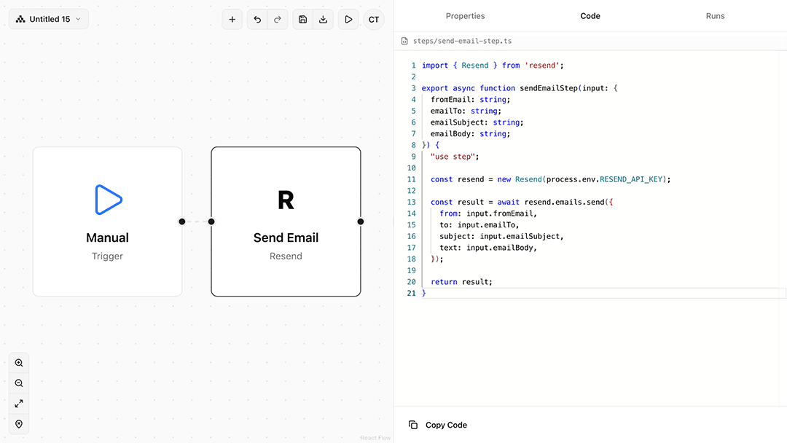Select the Manual Trigger node
Viewport: 787px width, 443px height.
pyautogui.click(x=107, y=221)
